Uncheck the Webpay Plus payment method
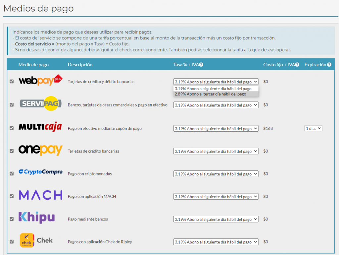This screenshot has height=255, width=339. click(12, 81)
